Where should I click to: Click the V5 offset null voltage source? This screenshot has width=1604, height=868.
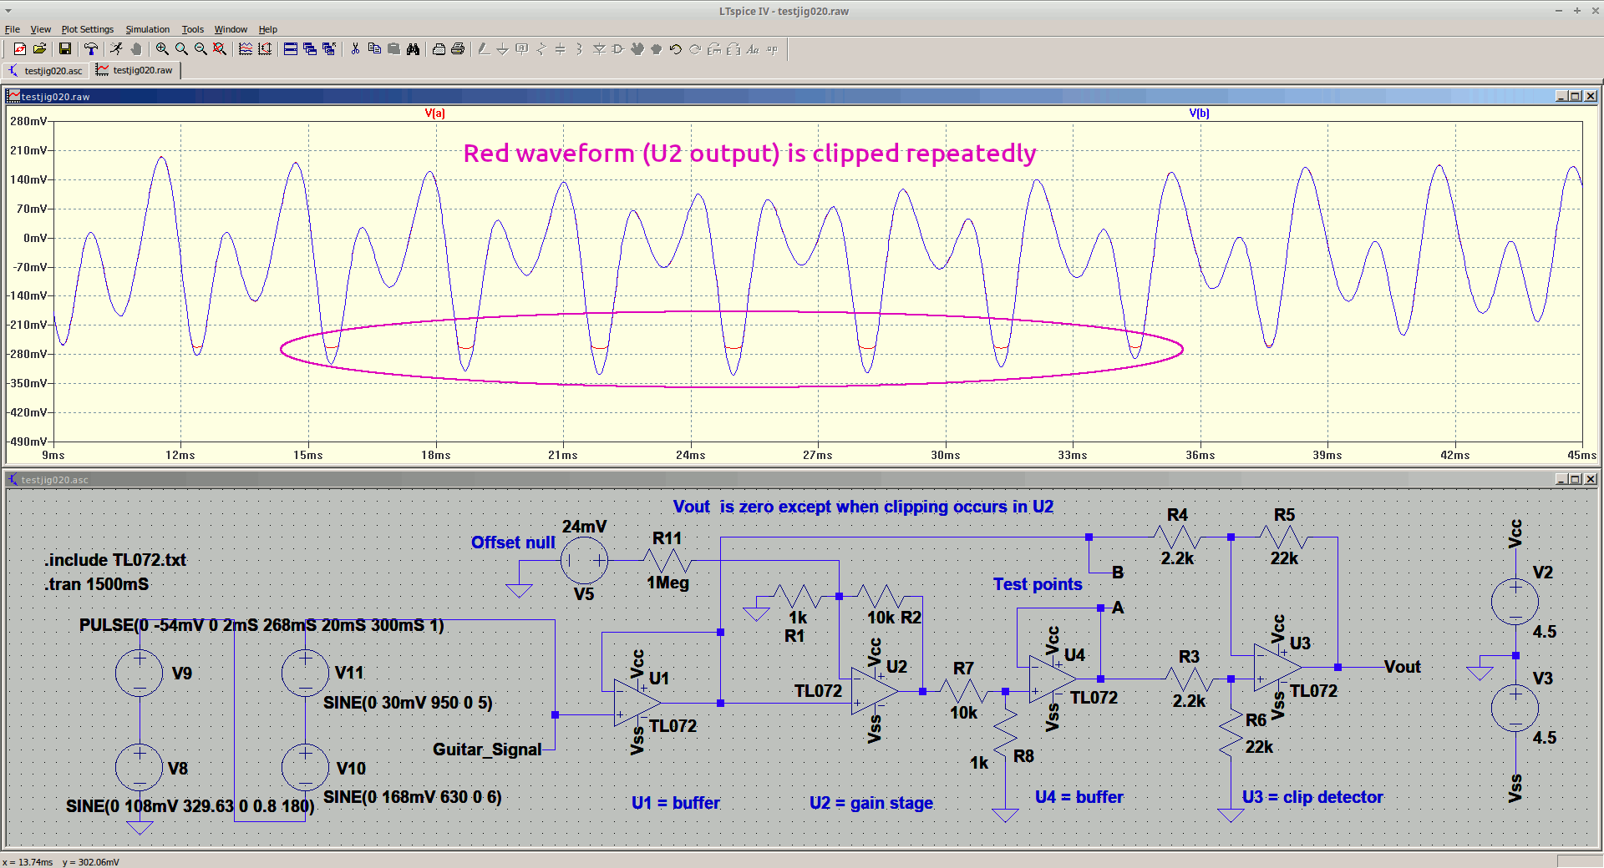pyautogui.click(x=584, y=561)
